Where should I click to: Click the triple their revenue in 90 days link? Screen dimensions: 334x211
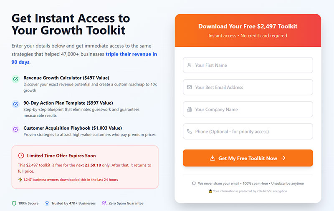84,58
